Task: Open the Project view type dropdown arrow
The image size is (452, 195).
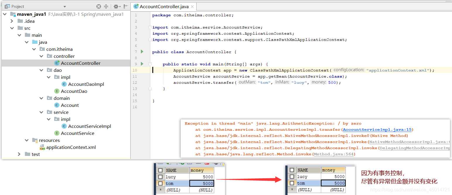Action: 65,6
